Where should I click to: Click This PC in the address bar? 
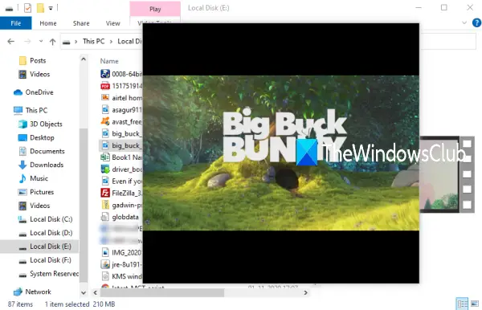pos(93,41)
